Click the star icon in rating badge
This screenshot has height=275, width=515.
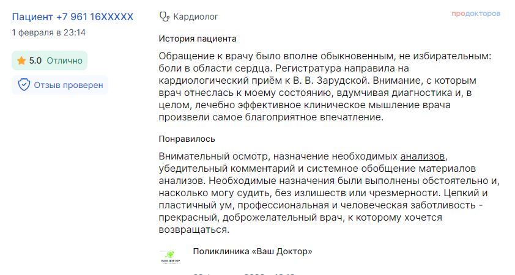21,61
